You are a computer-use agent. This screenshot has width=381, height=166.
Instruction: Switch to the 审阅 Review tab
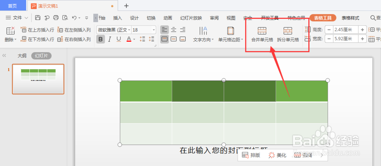tap(214, 18)
